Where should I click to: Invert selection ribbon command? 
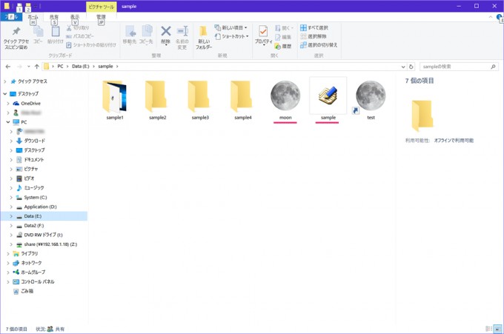tap(319, 45)
